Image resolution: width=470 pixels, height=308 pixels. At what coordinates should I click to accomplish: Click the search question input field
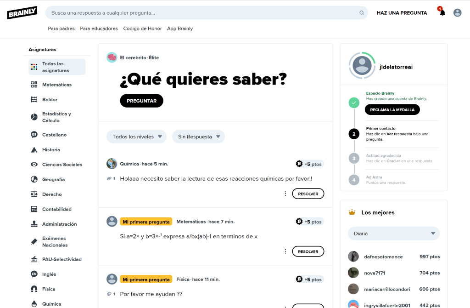coord(202,13)
